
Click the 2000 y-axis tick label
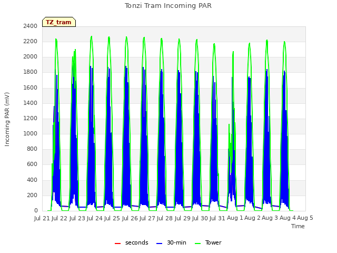31,56
